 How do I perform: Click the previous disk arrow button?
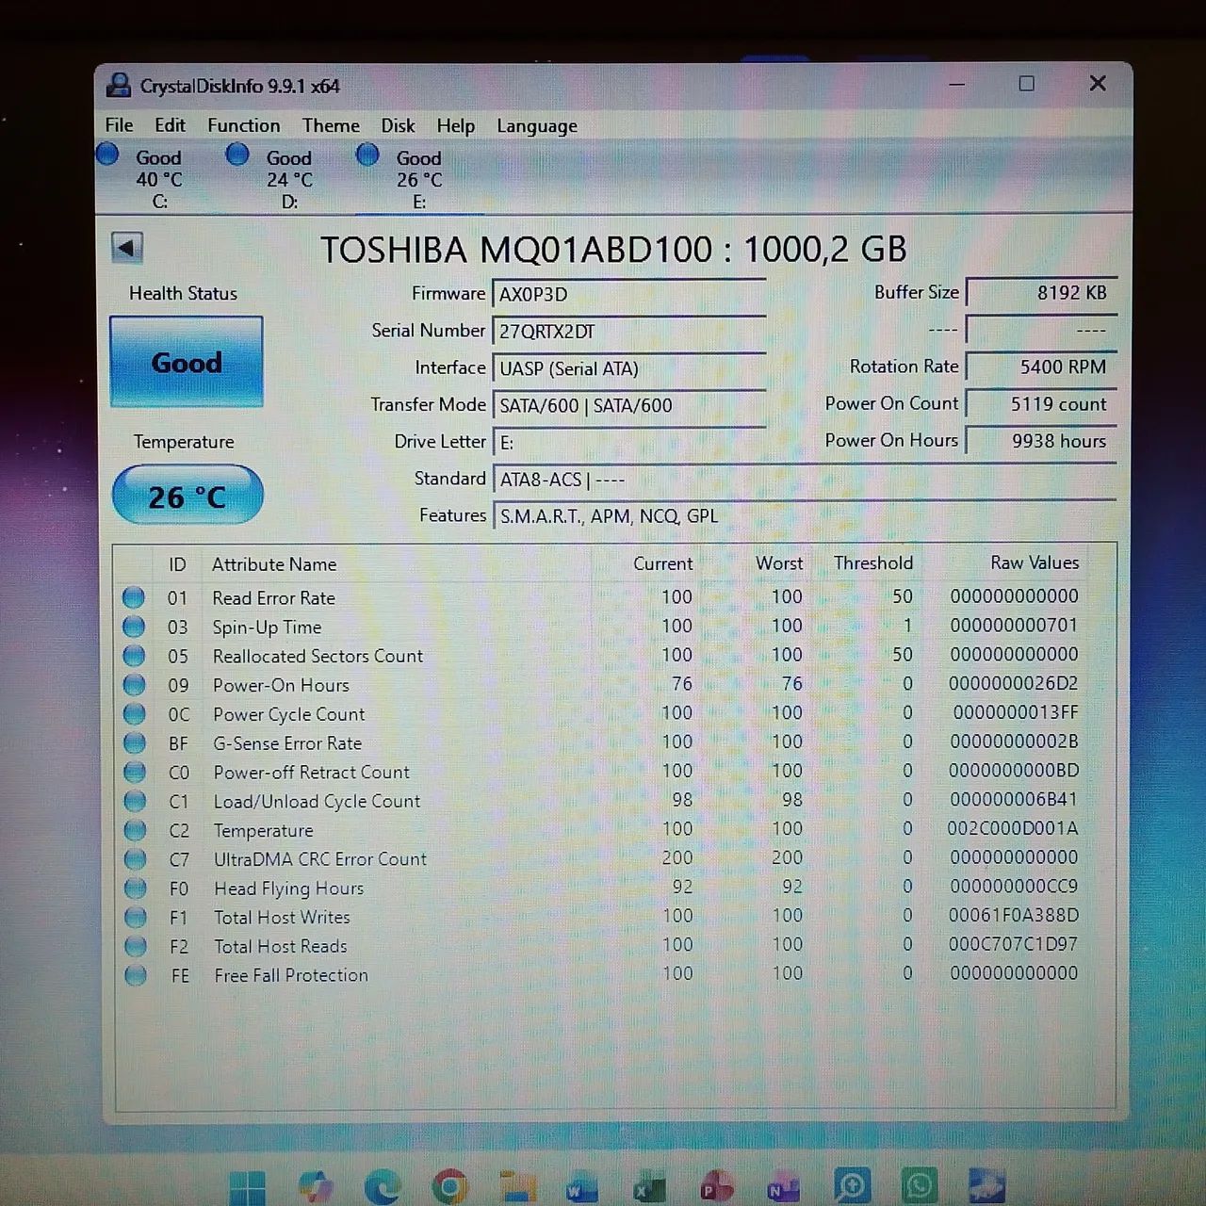pyautogui.click(x=127, y=248)
